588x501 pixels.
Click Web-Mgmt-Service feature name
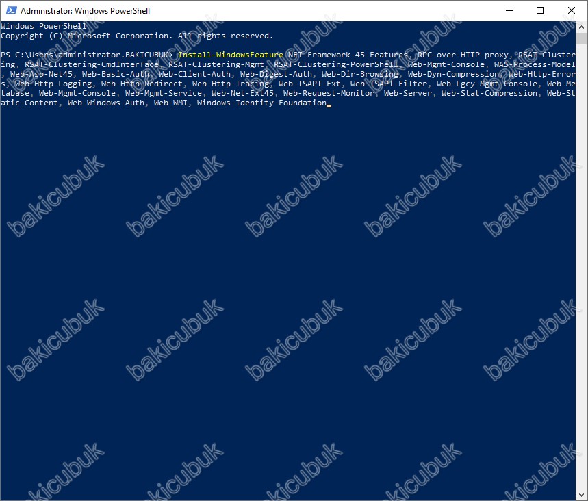click(164, 93)
